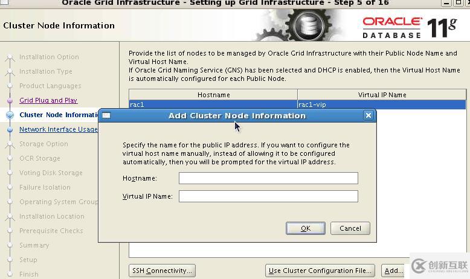Click the Virtual IP Name column header
This screenshot has width=470, height=279.
[382, 95]
